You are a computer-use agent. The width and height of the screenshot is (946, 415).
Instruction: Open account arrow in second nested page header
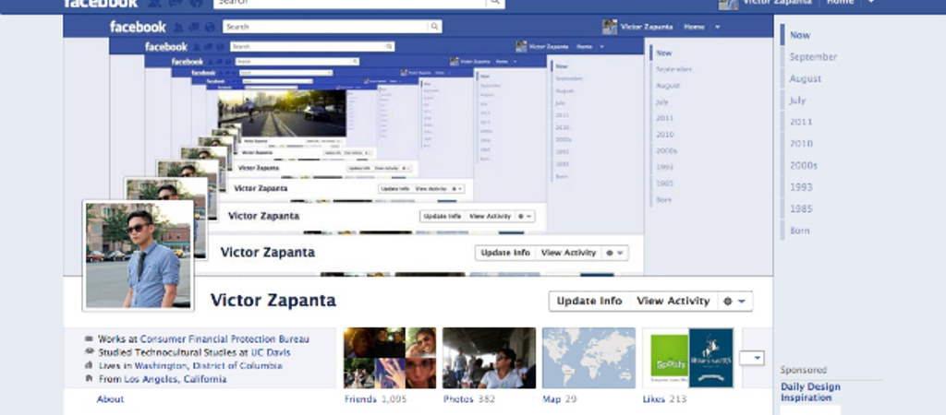[x=601, y=46]
